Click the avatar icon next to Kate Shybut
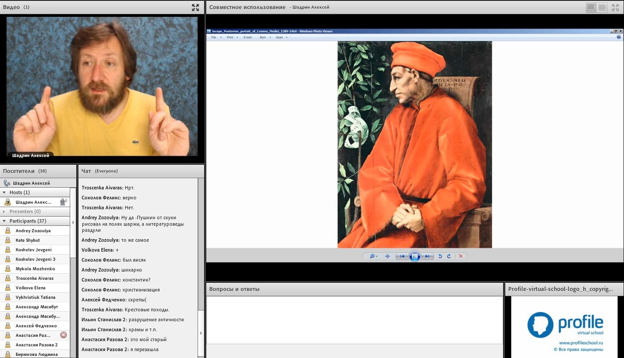The width and height of the screenshot is (624, 358). 7,240
